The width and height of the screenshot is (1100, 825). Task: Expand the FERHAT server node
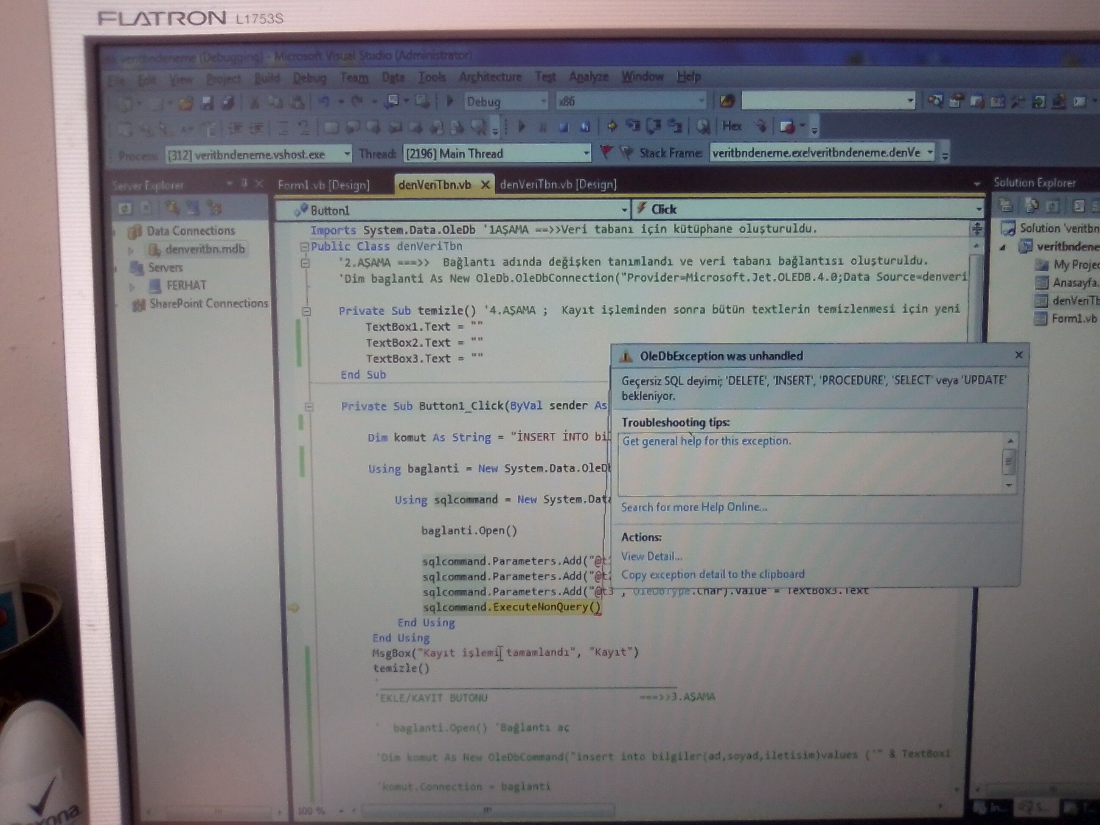point(132,286)
